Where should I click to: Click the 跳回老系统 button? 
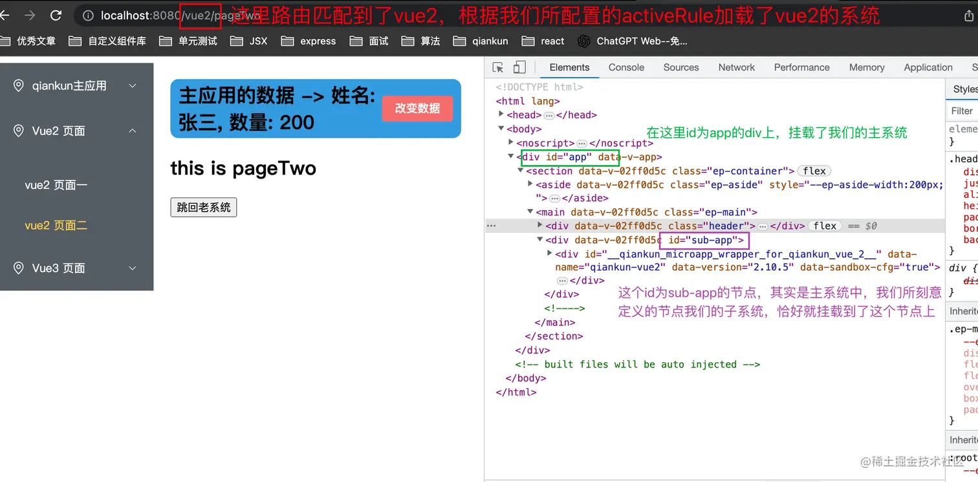pos(203,207)
